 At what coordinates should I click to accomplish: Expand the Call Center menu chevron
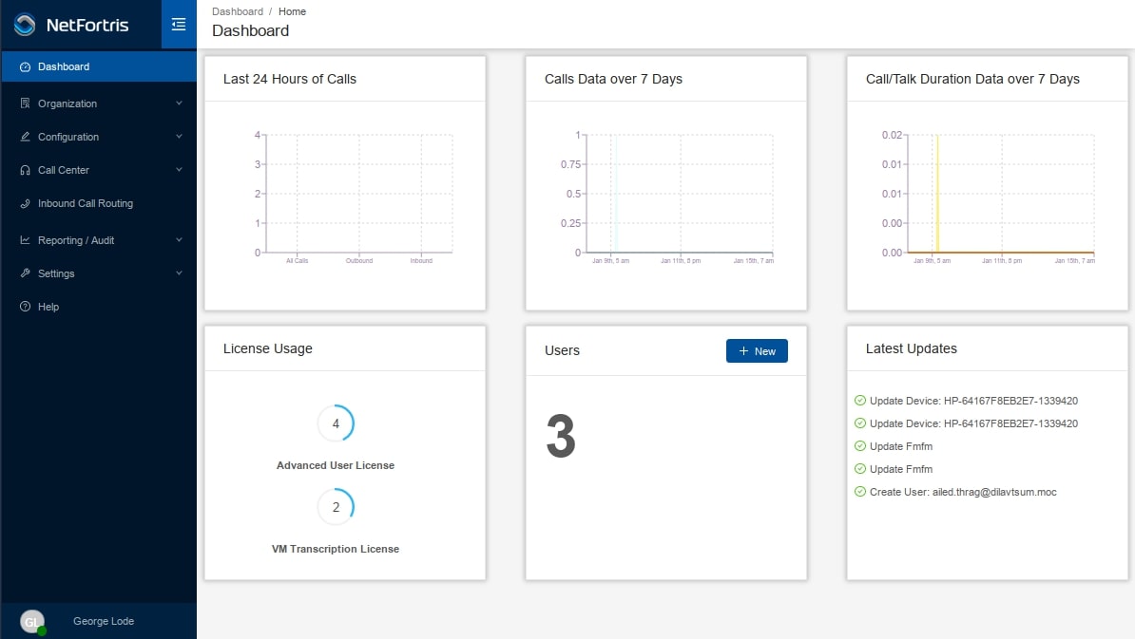[179, 170]
